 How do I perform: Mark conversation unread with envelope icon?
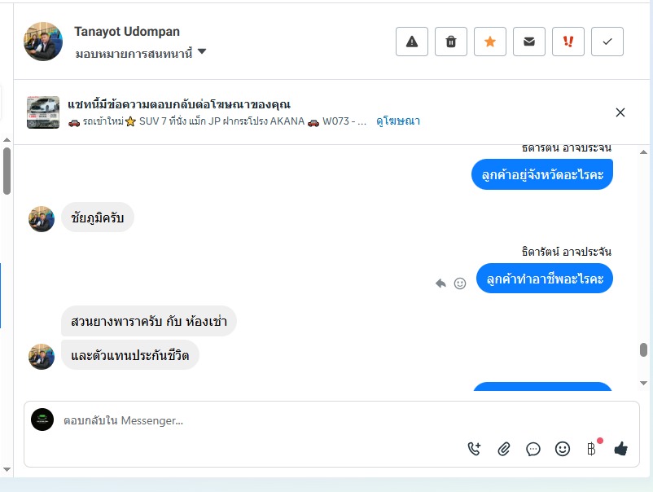coord(529,42)
